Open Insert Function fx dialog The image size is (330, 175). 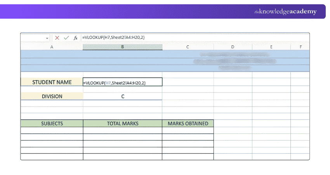click(x=75, y=38)
